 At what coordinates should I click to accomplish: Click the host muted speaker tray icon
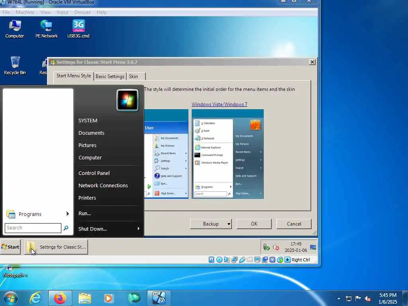[x=368, y=299]
